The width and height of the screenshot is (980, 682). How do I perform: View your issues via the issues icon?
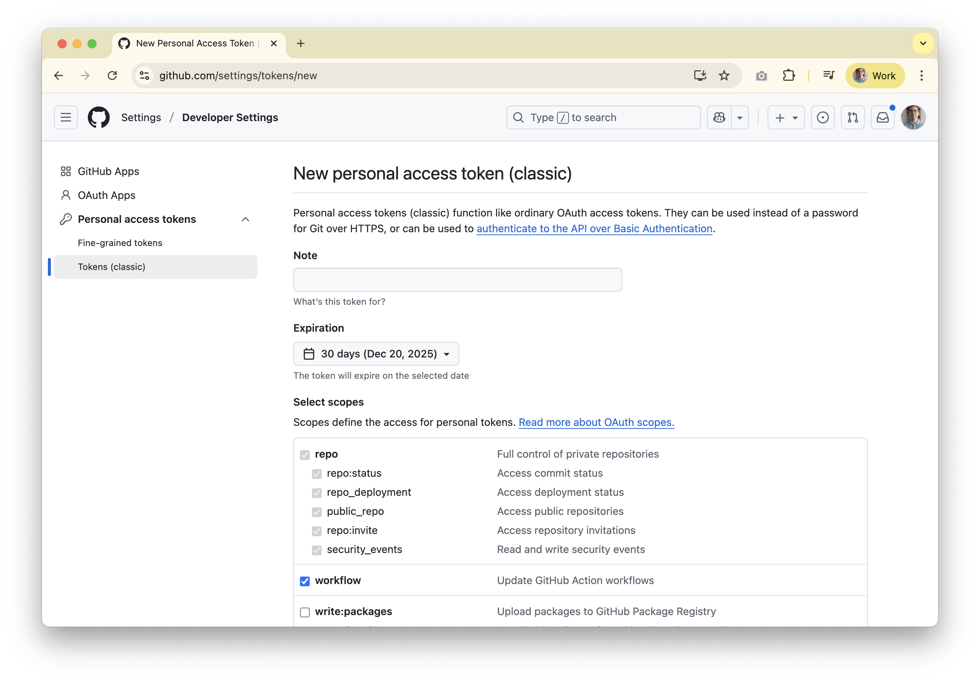coord(823,117)
